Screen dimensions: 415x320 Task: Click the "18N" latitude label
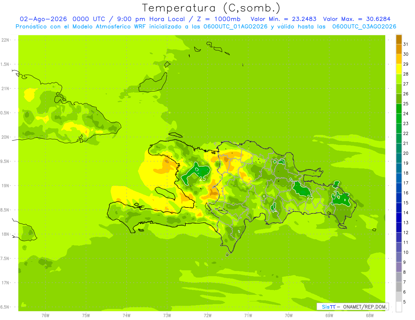point(6,234)
